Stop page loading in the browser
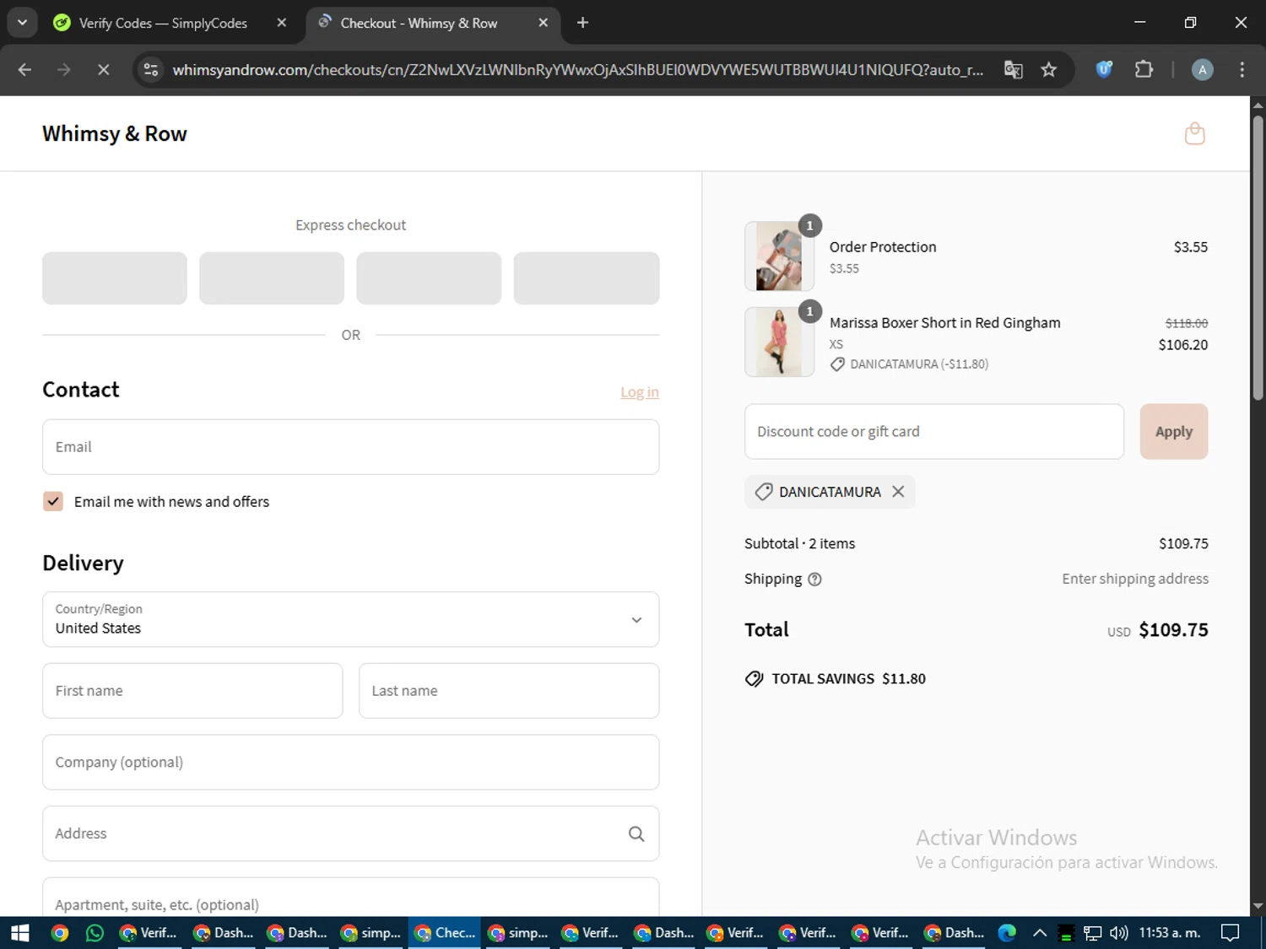This screenshot has height=949, width=1266. tap(103, 70)
